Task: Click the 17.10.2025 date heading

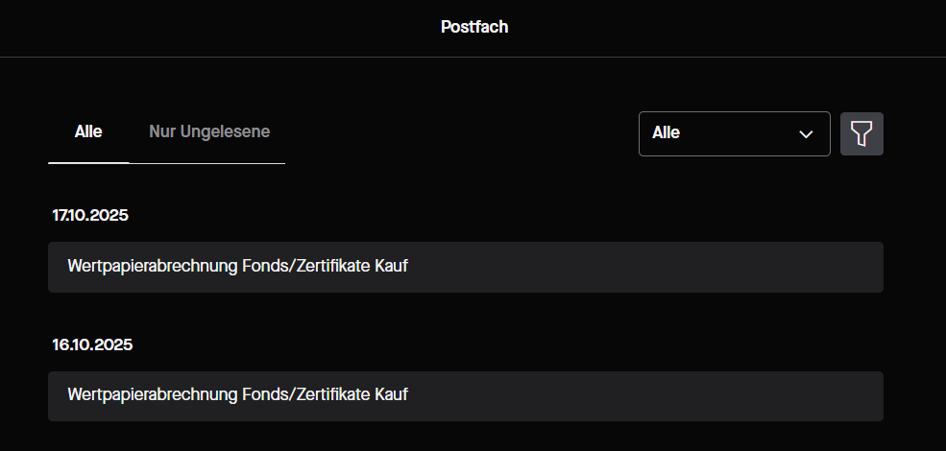Action: point(90,215)
